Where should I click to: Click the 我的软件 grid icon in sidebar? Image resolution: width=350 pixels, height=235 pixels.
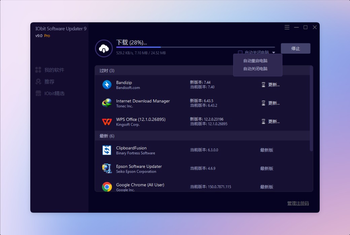(x=38, y=70)
